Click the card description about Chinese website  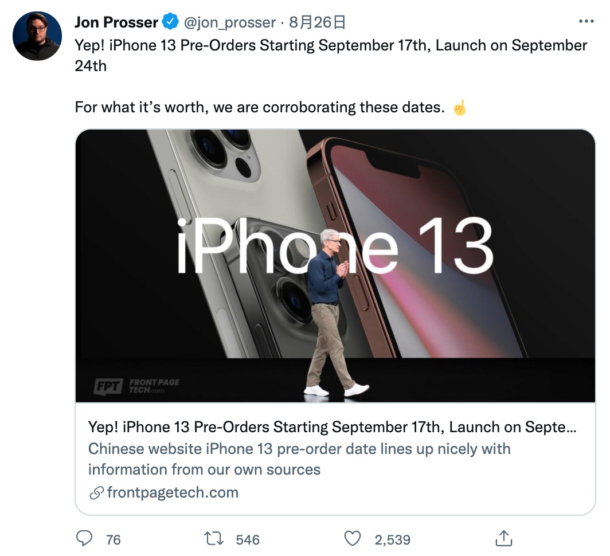[x=299, y=459]
